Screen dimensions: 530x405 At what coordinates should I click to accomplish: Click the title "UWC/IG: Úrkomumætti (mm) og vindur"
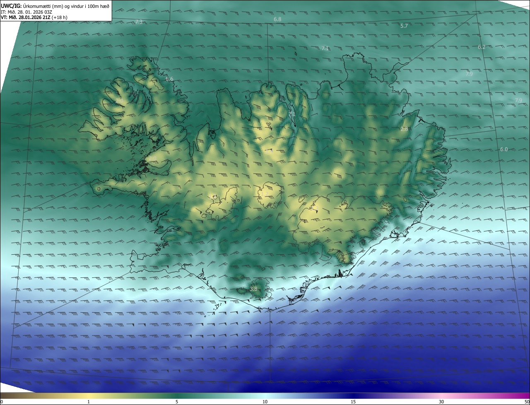tap(55, 6)
